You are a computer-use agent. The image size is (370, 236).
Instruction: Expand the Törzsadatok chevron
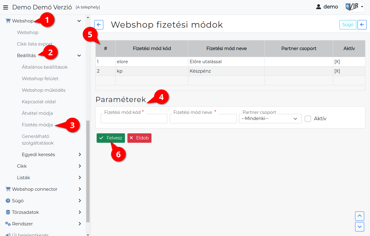pos(80,212)
